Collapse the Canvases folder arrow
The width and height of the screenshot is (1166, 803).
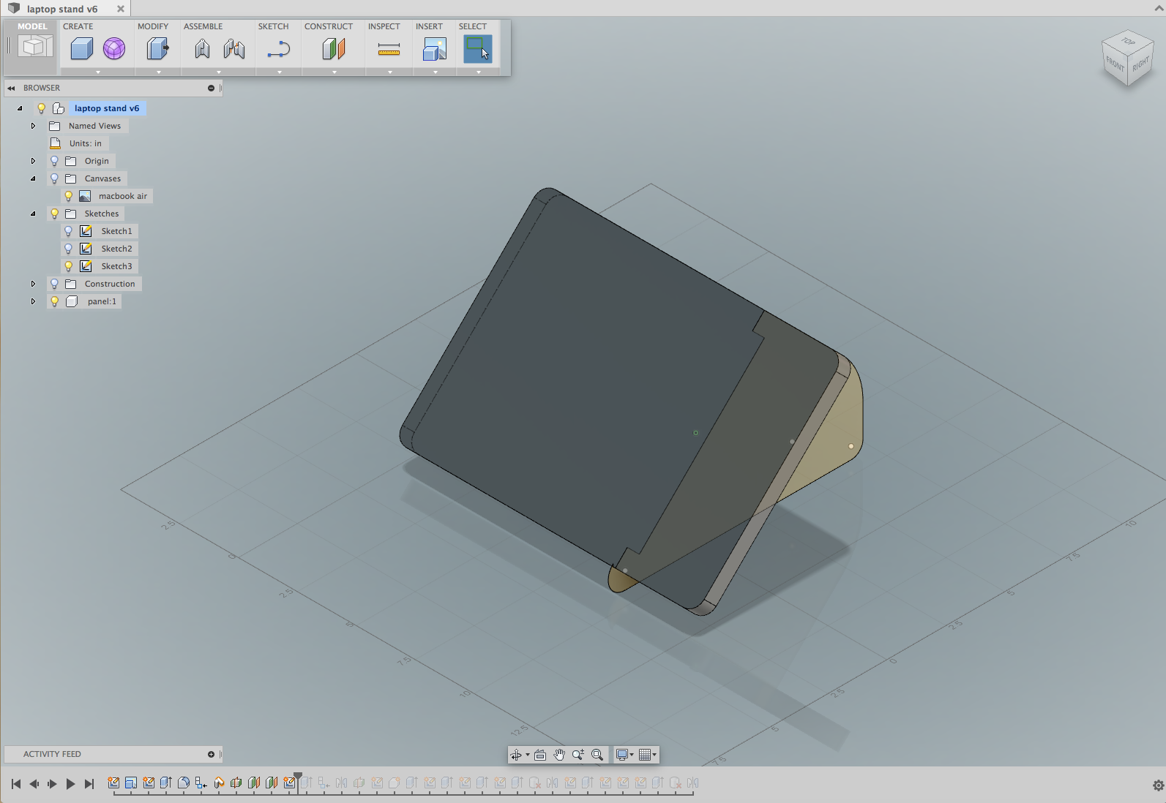click(x=33, y=178)
